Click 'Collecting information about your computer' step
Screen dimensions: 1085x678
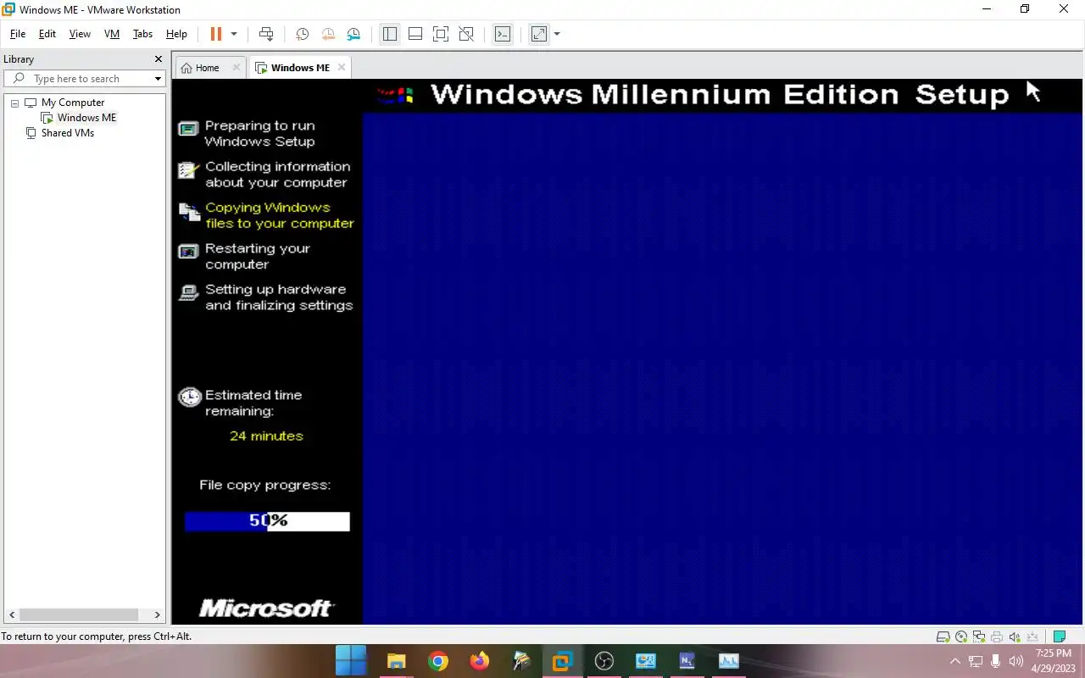coord(277,175)
